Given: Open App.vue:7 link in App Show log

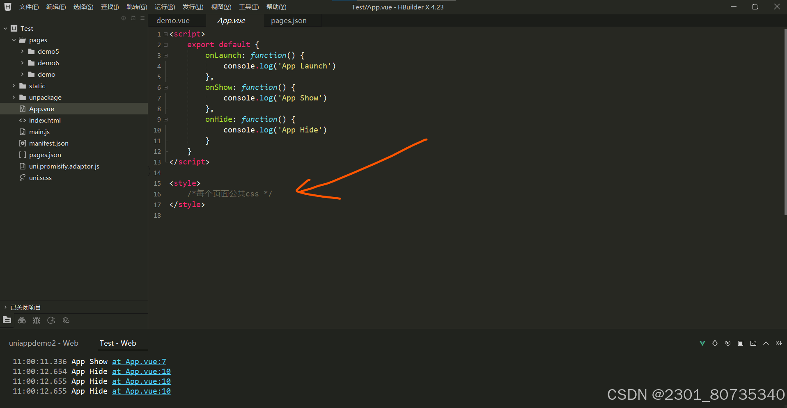Looking at the screenshot, I should tap(139, 362).
